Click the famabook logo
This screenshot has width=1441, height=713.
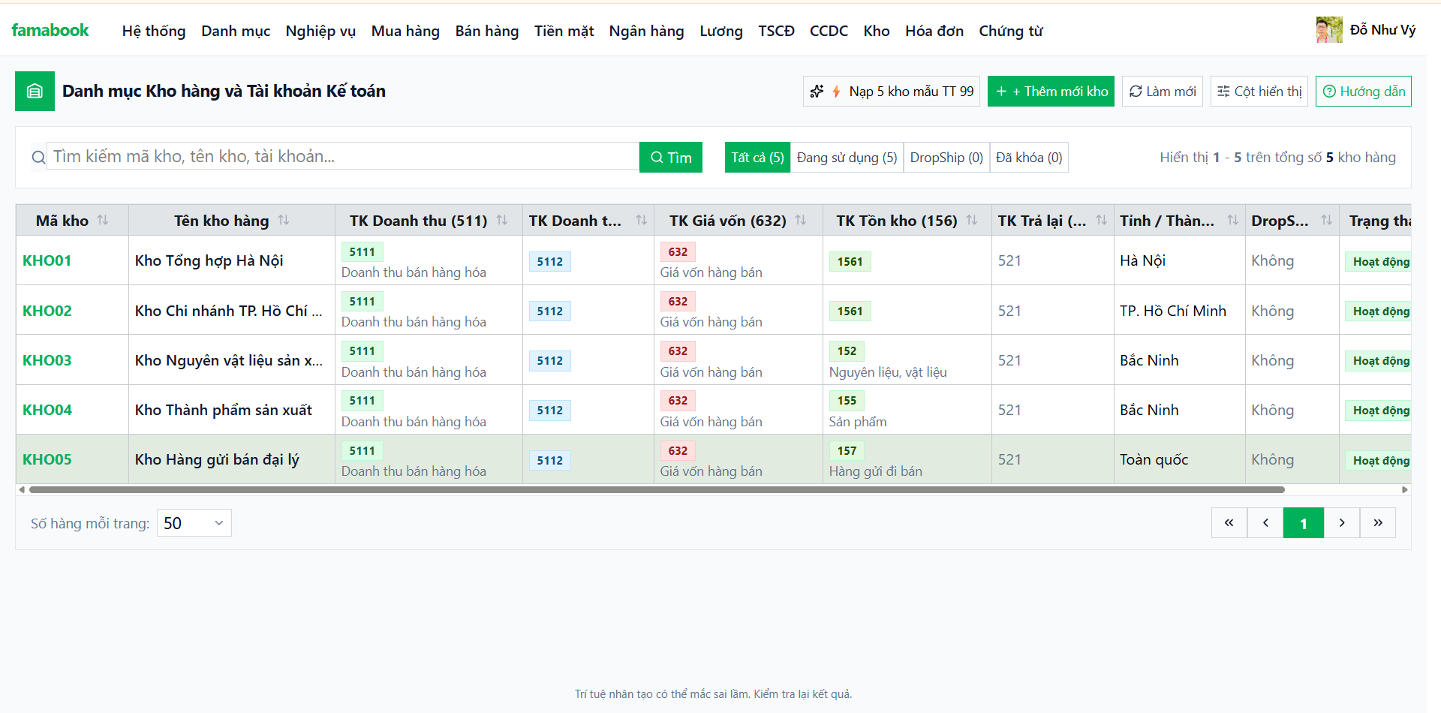pyautogui.click(x=50, y=30)
